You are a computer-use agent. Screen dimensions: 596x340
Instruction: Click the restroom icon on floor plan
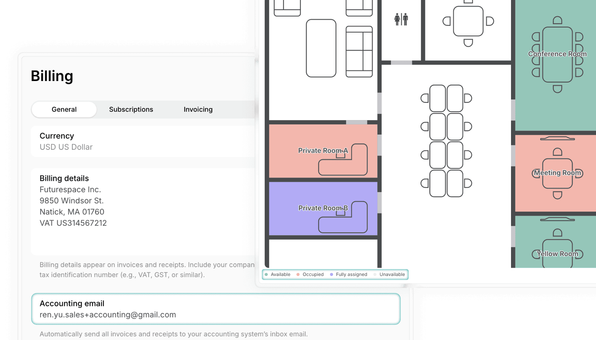coord(401,19)
